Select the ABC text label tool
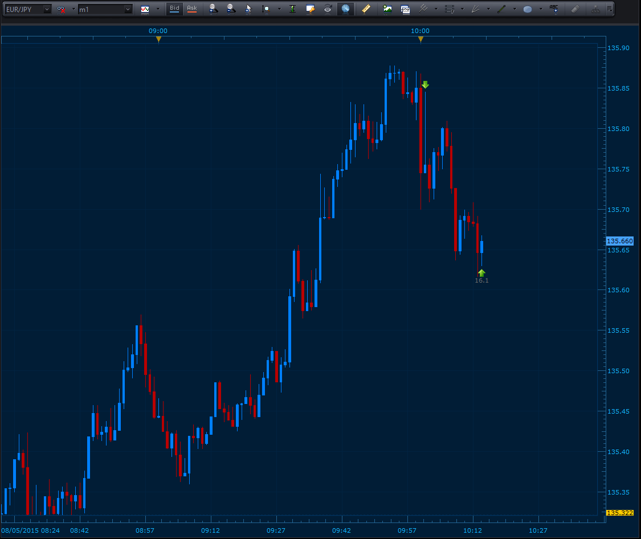The height and width of the screenshot is (539, 641). point(554,9)
